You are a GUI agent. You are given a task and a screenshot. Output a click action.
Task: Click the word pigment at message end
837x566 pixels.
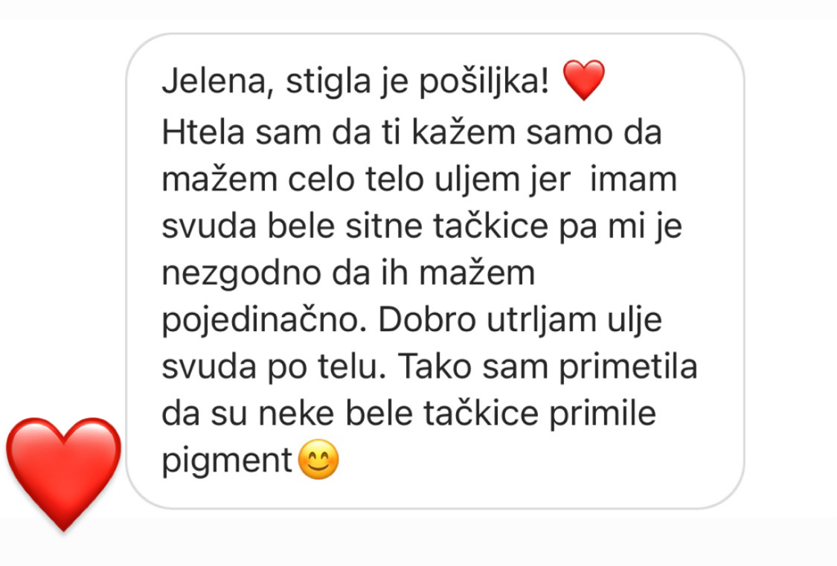click(227, 461)
